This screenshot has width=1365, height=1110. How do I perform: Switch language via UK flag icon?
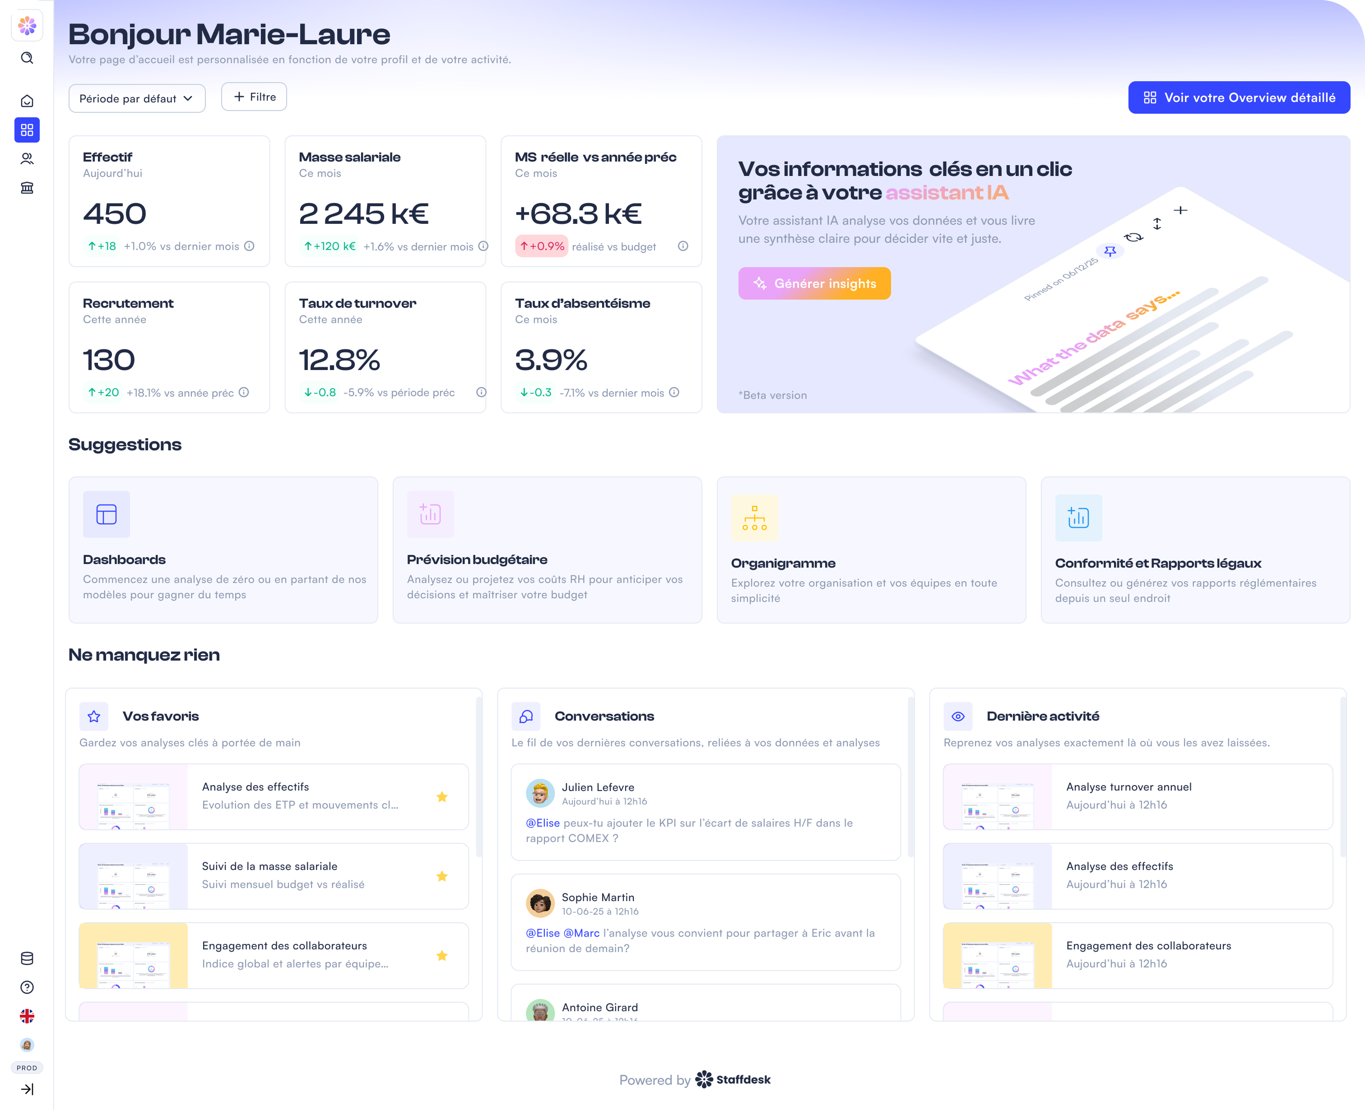pos(27,1016)
